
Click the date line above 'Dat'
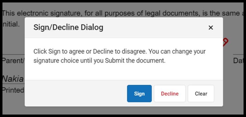coord(238,54)
